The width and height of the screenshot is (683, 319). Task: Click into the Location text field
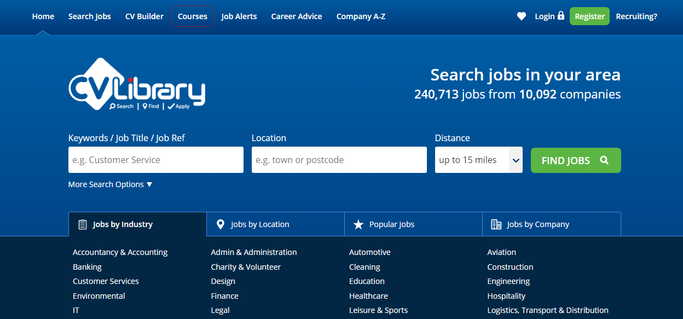tap(339, 160)
